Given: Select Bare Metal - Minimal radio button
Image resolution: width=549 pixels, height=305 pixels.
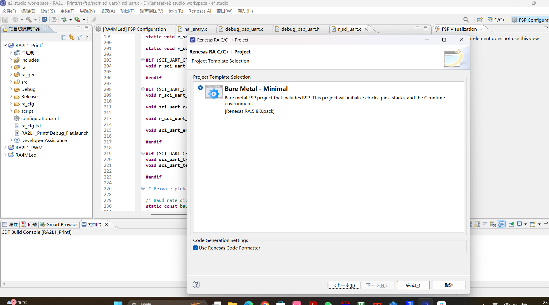Looking at the screenshot, I should (x=200, y=88).
